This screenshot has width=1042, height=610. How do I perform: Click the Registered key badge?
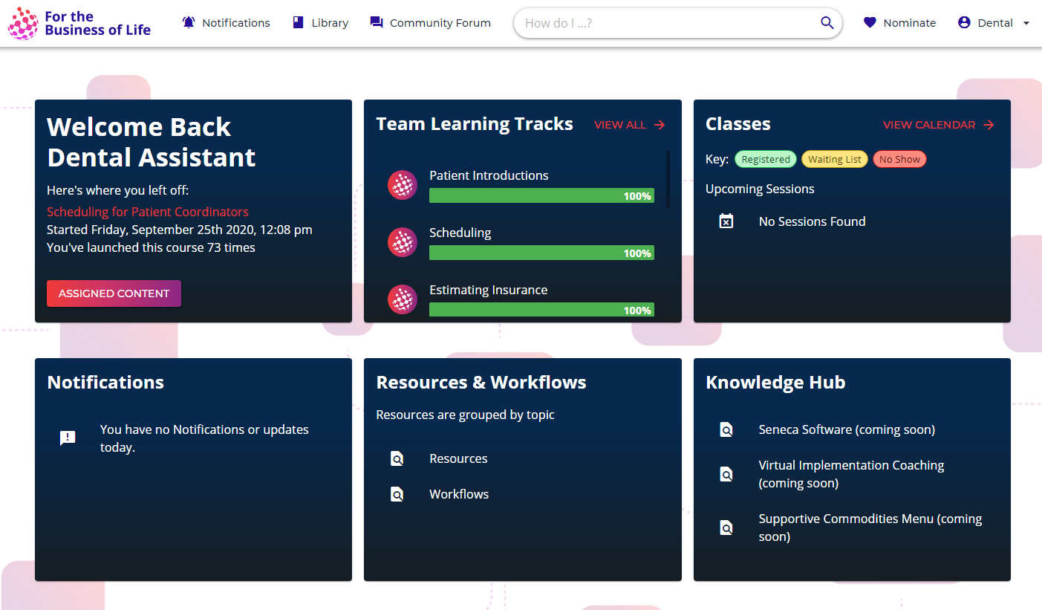click(766, 159)
